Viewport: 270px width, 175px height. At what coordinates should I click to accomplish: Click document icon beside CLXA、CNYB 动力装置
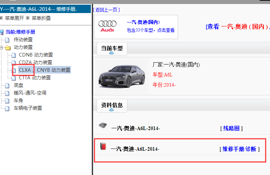(x=14, y=70)
